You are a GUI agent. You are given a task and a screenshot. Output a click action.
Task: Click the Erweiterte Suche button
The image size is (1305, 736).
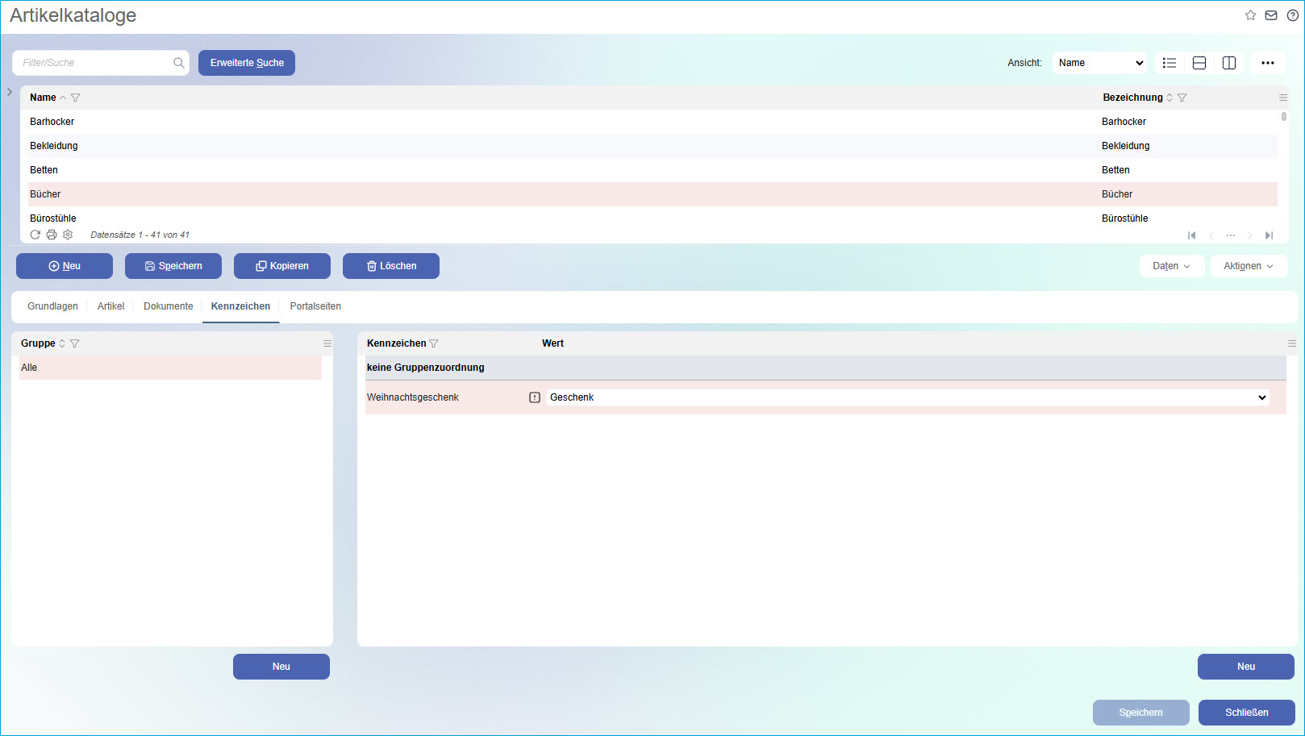[247, 63]
